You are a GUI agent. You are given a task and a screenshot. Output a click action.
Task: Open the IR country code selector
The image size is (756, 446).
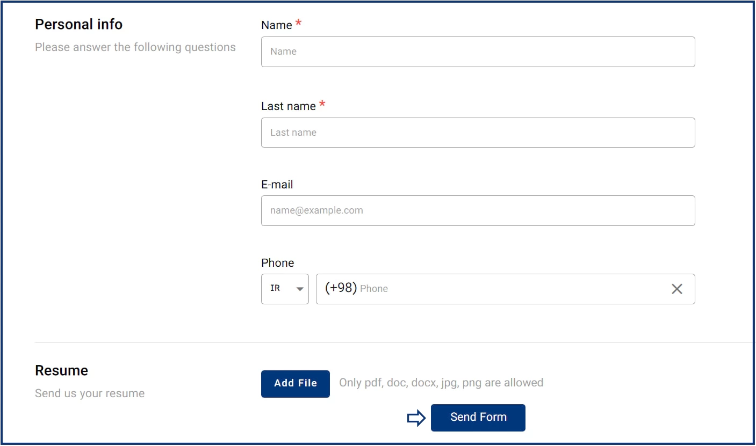point(285,289)
